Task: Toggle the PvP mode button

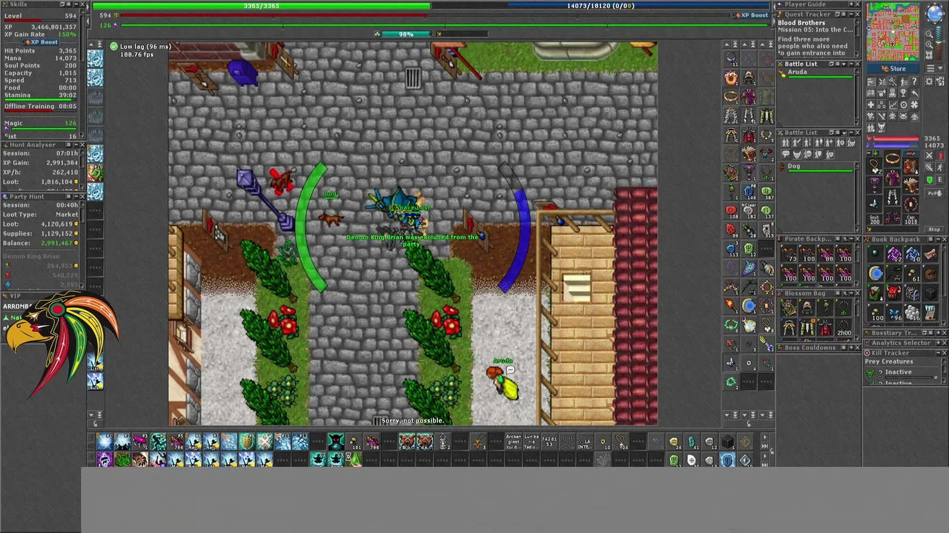Action: click(x=934, y=193)
